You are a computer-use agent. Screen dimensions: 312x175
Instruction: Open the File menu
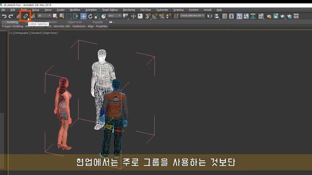(3, 10)
